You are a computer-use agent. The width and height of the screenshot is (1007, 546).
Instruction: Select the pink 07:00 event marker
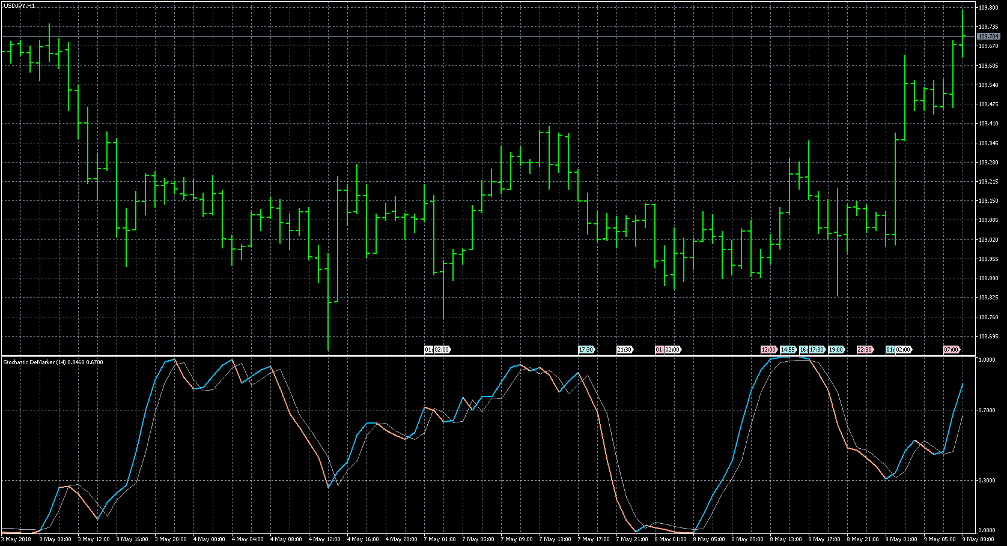951,350
